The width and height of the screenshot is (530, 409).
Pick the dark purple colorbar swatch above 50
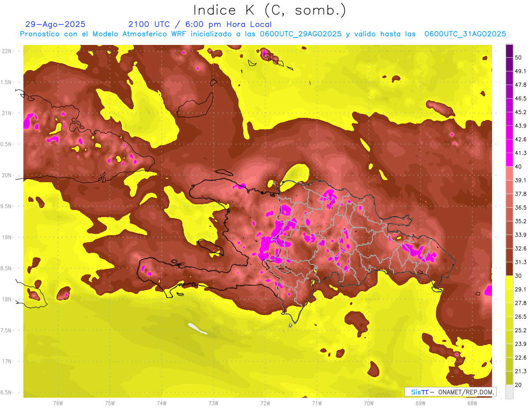(x=509, y=51)
